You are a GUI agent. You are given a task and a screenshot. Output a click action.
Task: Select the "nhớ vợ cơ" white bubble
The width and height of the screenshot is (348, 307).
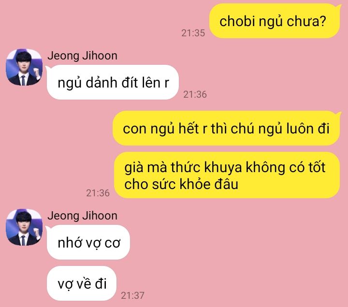pyautogui.click(x=88, y=242)
